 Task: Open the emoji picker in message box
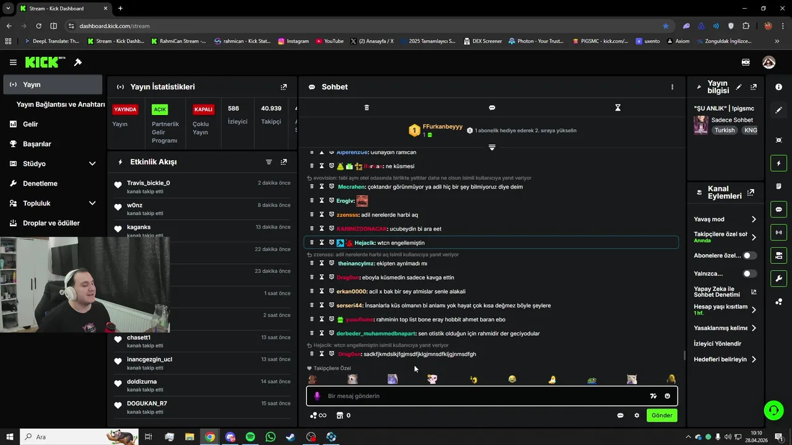[667, 396]
